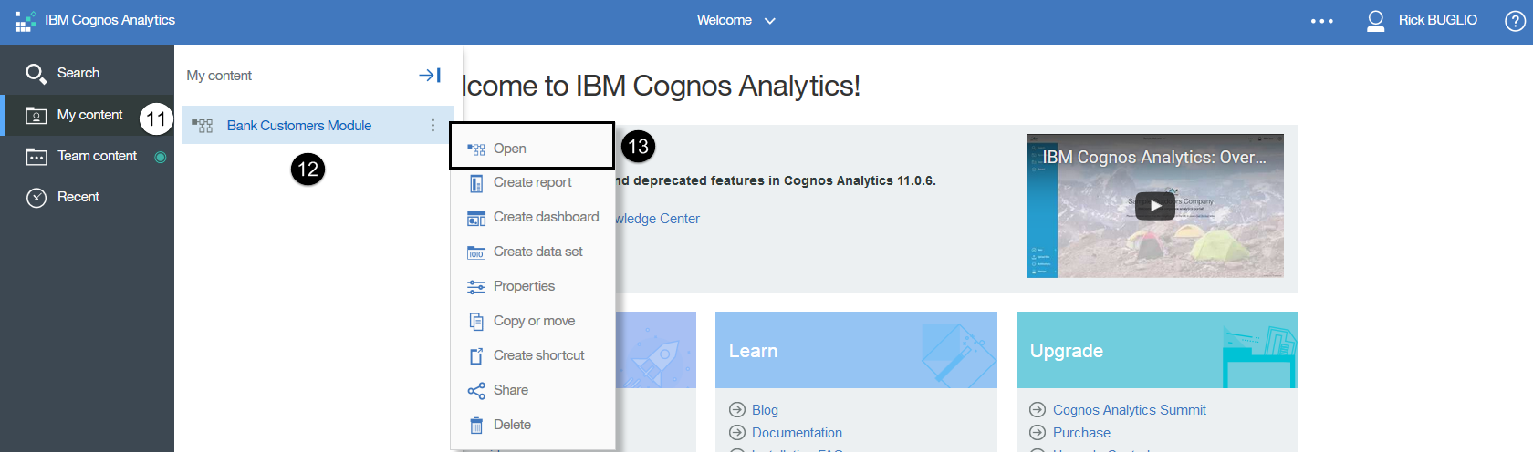Click the My content panel heading
The width and height of the screenshot is (1533, 452).
pyautogui.click(x=219, y=76)
